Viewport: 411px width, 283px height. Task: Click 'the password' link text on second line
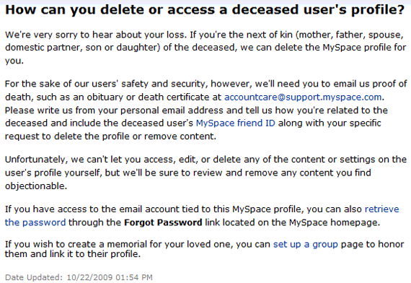(x=35, y=222)
